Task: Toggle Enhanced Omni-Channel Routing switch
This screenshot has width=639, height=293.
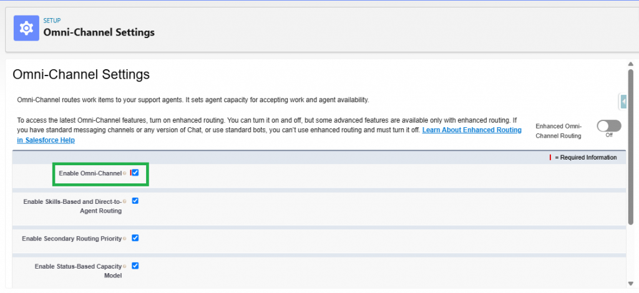Action: [609, 126]
